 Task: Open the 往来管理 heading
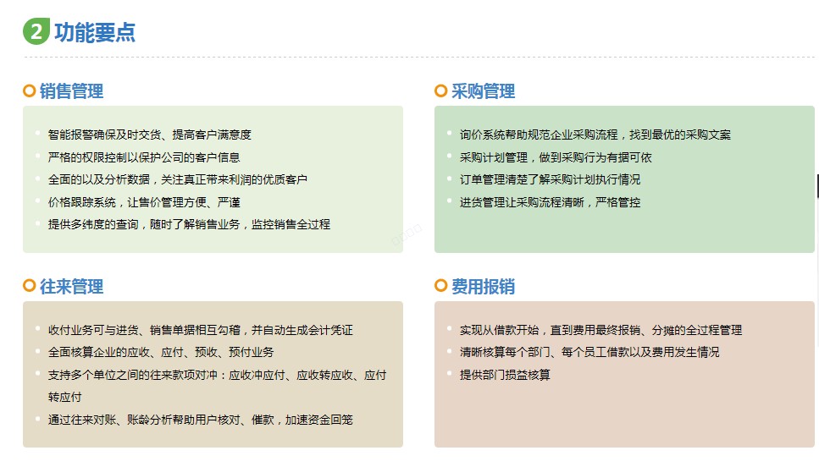pos(71,287)
